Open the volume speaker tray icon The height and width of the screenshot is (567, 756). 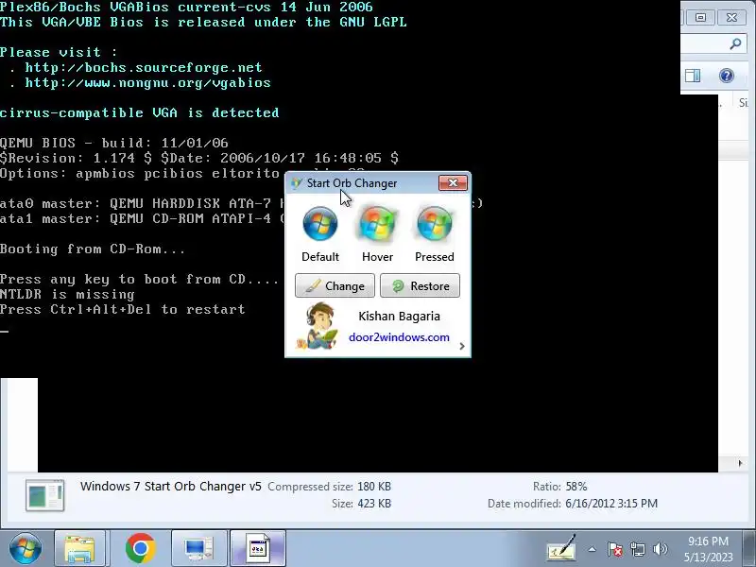point(660,549)
